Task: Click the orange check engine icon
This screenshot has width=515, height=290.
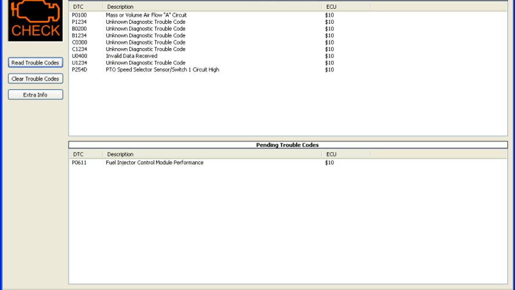Action: pyautogui.click(x=35, y=20)
